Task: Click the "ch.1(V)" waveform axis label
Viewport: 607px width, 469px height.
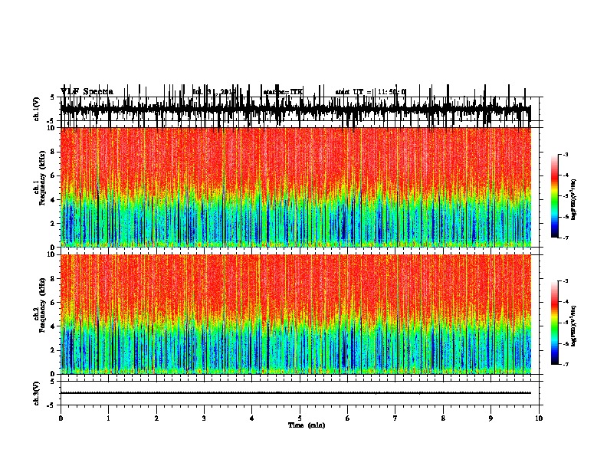Action: [37, 109]
